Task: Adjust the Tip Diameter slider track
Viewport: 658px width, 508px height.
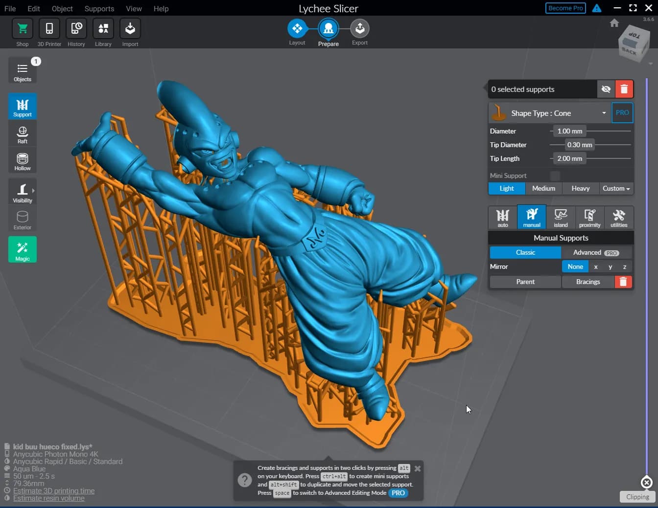Action: tap(613, 145)
